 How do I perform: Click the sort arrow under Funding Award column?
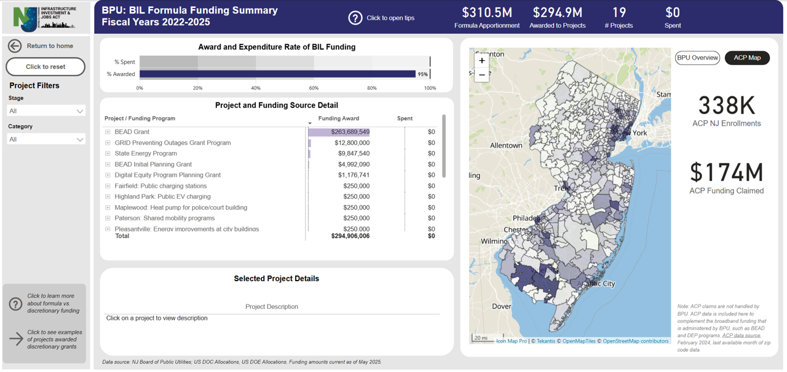310,123
